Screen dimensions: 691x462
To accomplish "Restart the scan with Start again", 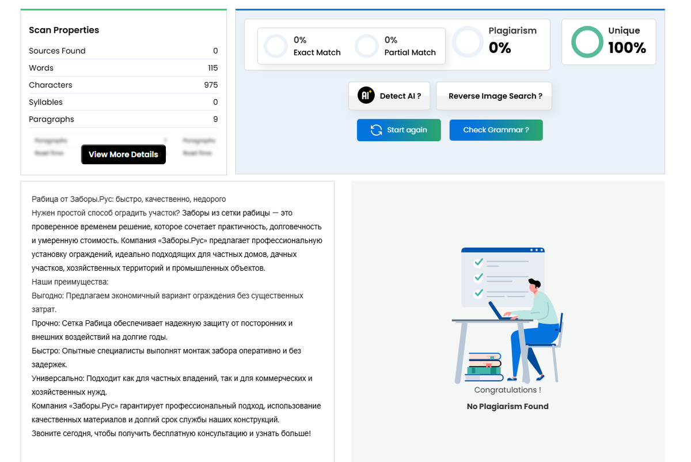I will [398, 130].
